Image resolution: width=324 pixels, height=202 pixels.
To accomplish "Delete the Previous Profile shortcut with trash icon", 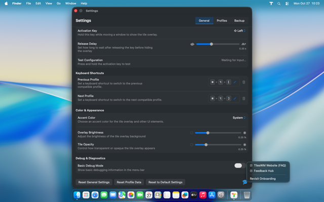I will coord(244,82).
